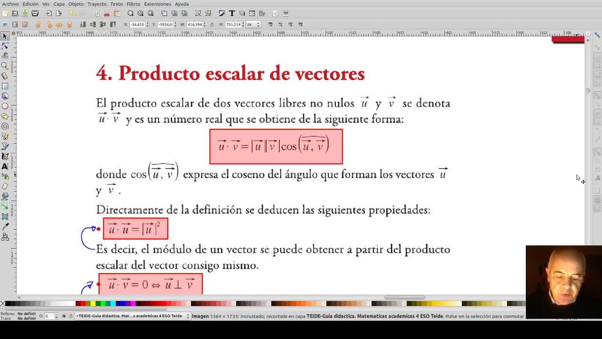Select the Gradient tool

coord(5,207)
